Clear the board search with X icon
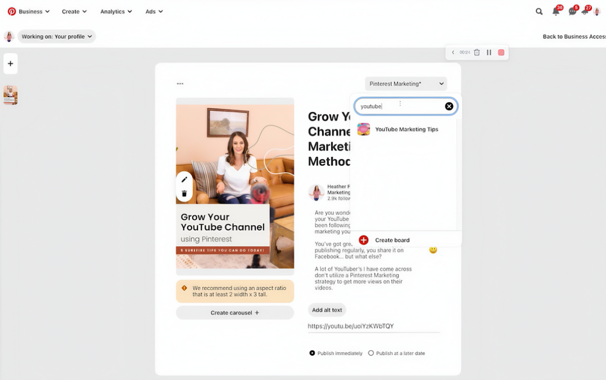 (449, 106)
